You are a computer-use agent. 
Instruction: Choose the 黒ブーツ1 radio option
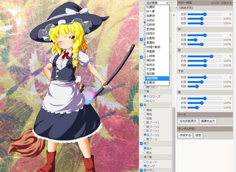[x=145, y=122]
